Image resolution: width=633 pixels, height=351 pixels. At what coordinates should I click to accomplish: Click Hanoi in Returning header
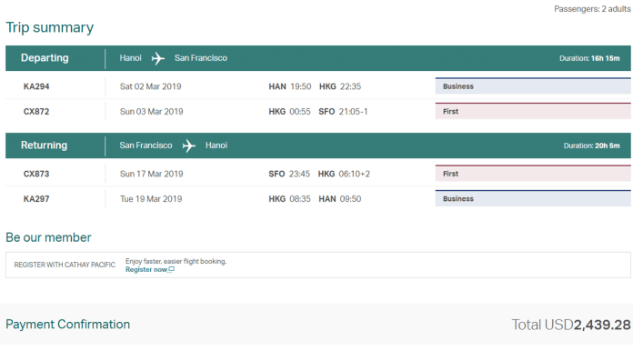click(x=216, y=145)
